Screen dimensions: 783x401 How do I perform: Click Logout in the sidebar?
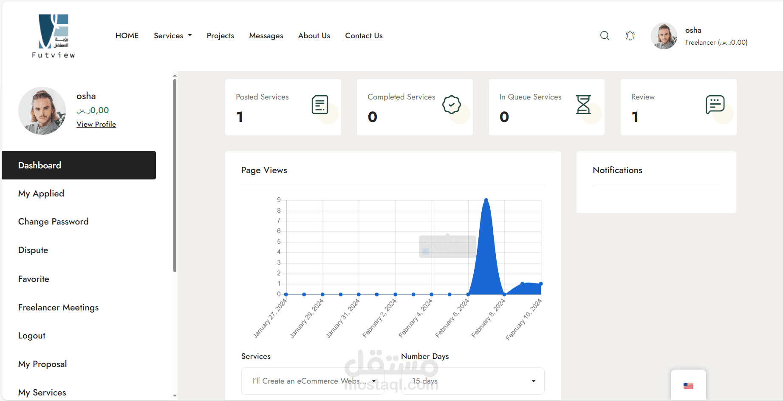coord(32,336)
